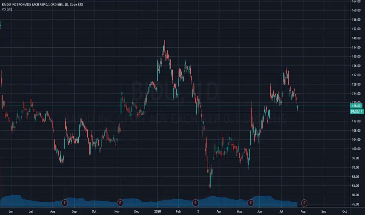Click the BAIDU INC SPON ADS chart title
This screenshot has height=215, width=365.
point(42,4)
